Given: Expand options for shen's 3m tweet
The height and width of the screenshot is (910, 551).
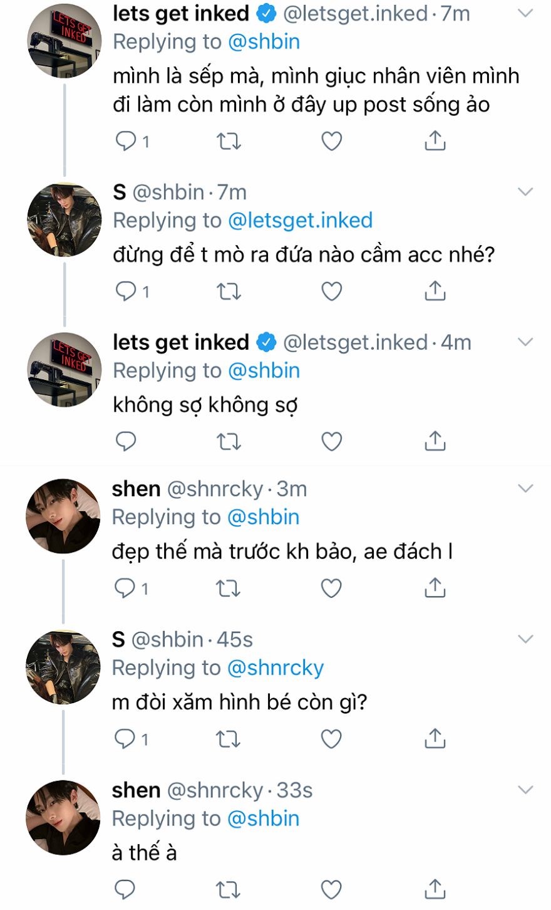Looking at the screenshot, I should pyautogui.click(x=525, y=489).
